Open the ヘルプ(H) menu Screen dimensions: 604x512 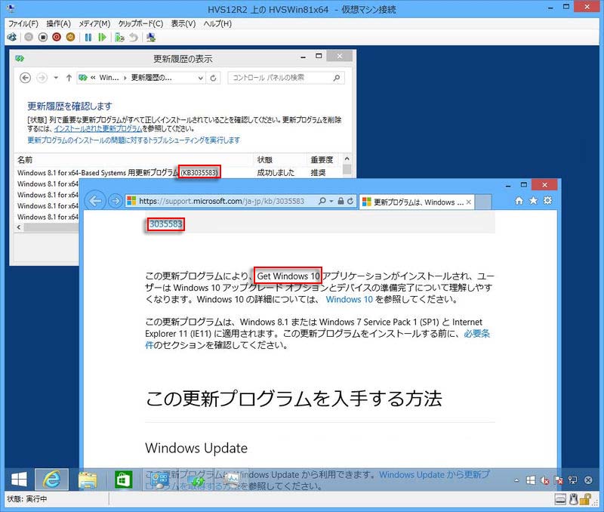(x=217, y=23)
